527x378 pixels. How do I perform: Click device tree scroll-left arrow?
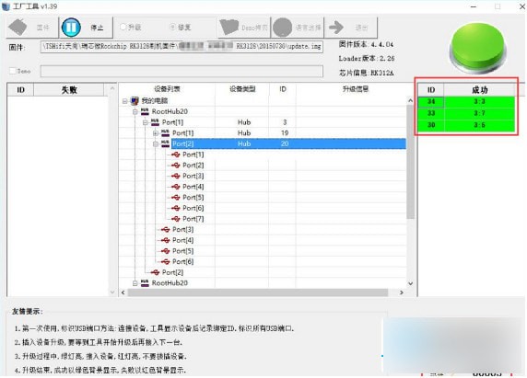coord(123,292)
